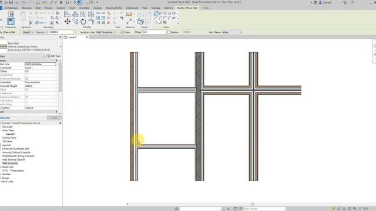
Task: Select the Copy tool in Modify panel
Action: point(75,22)
